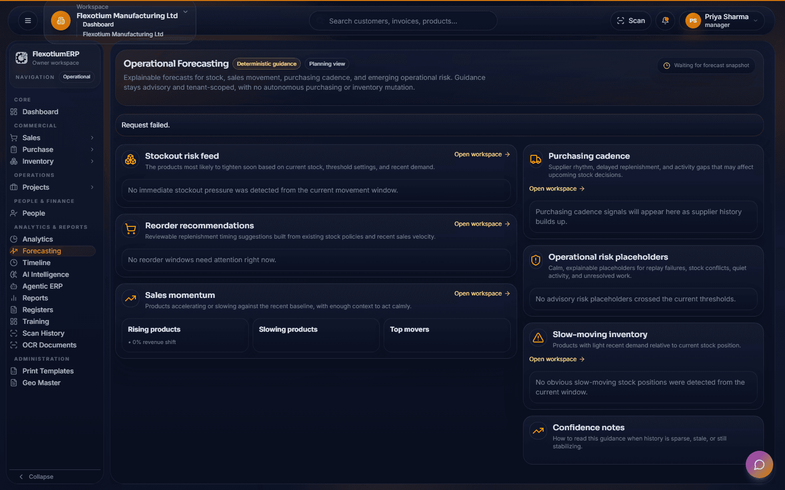Expand the Sales submenu chevron
Image resolution: width=785 pixels, height=490 pixels.
92,138
